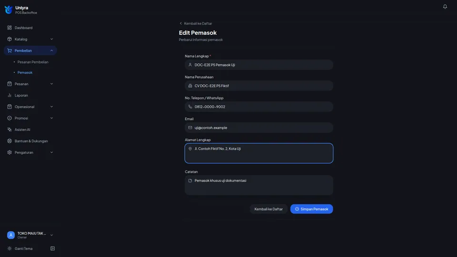This screenshot has width=457, height=257.
Task: Click phone icon in Telepon field
Action: pos(190,107)
